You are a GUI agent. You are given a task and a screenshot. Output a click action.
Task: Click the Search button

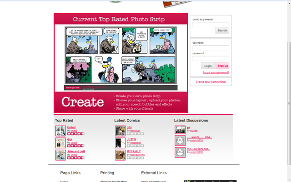click(222, 30)
